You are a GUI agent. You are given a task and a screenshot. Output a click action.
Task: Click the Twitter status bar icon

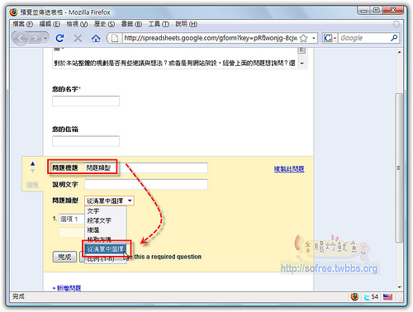pyautogui.click(x=367, y=297)
